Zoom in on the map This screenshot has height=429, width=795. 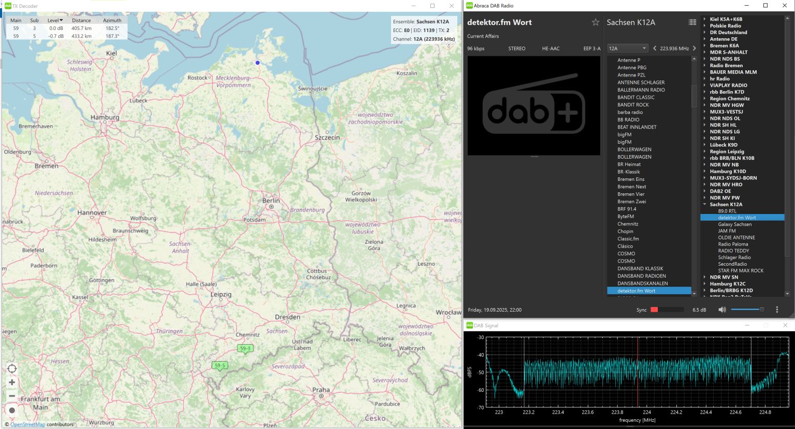click(x=12, y=382)
